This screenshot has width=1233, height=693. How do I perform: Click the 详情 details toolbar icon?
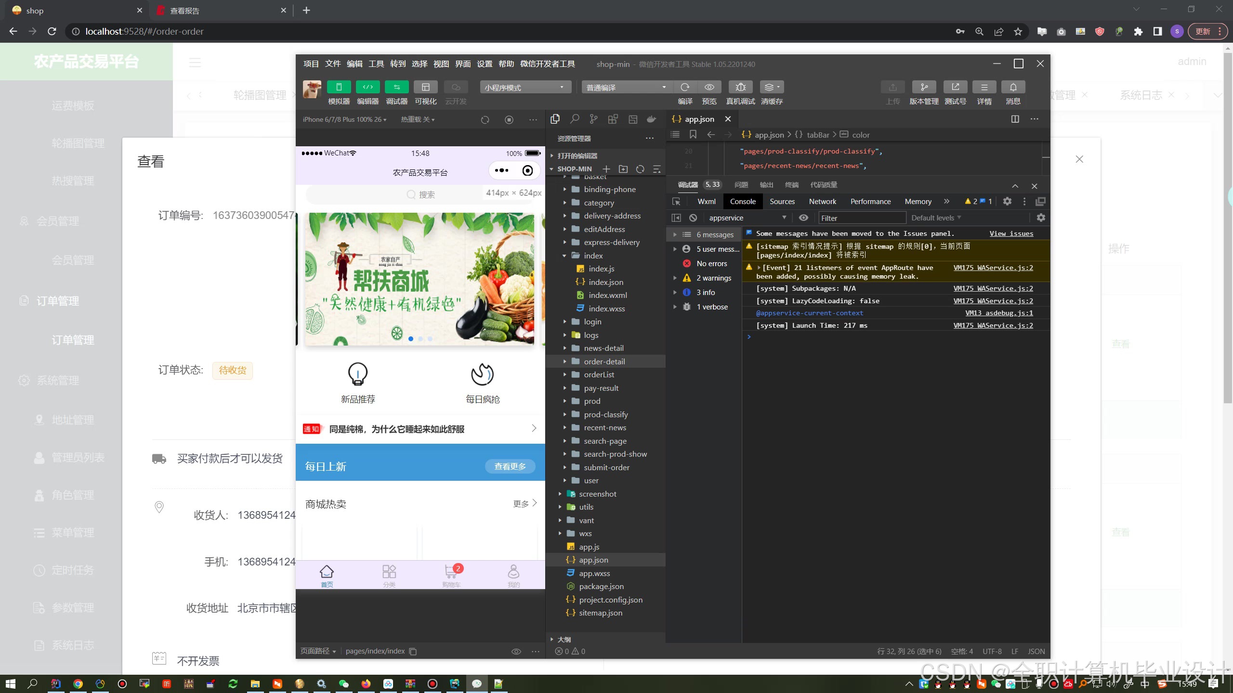point(984,87)
